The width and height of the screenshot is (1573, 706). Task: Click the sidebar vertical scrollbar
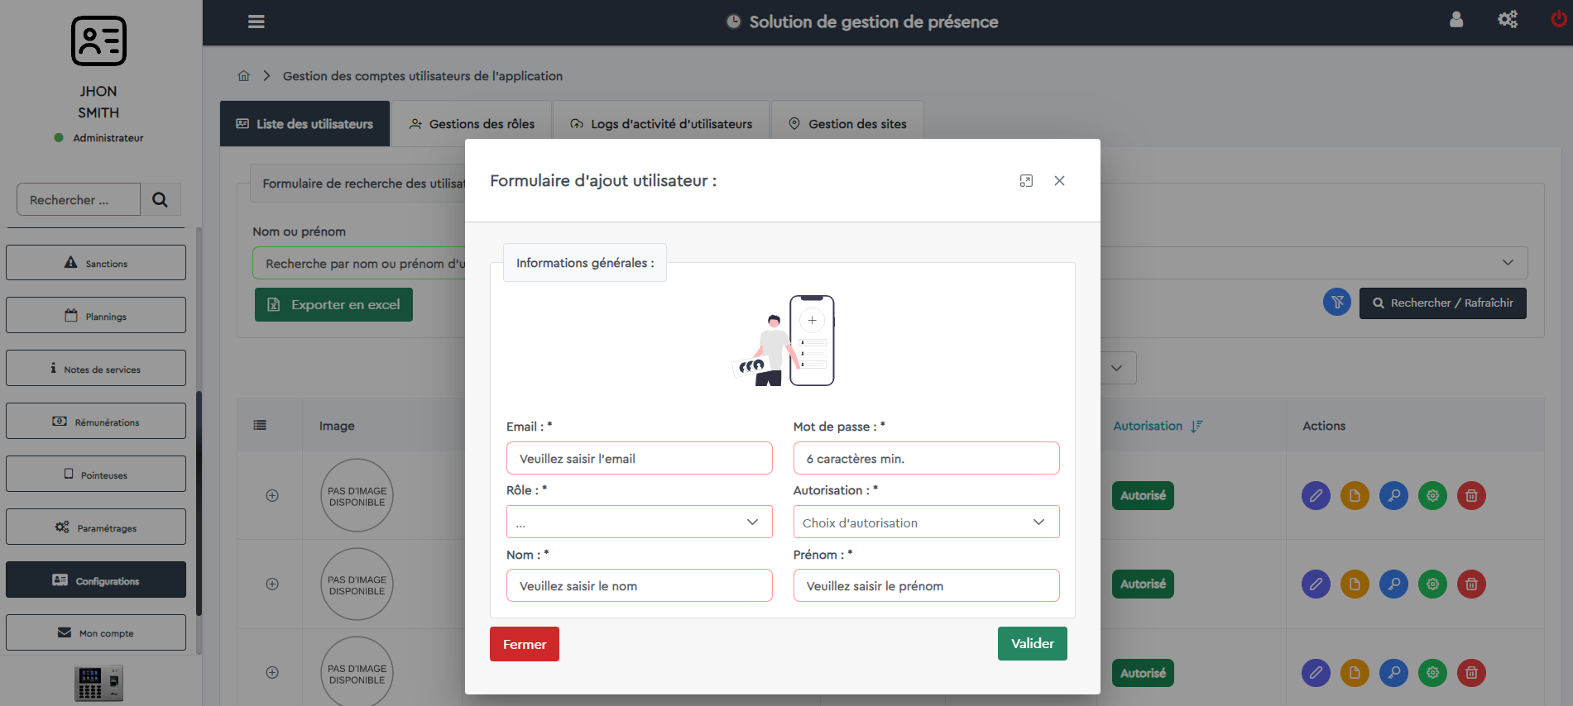[199, 503]
